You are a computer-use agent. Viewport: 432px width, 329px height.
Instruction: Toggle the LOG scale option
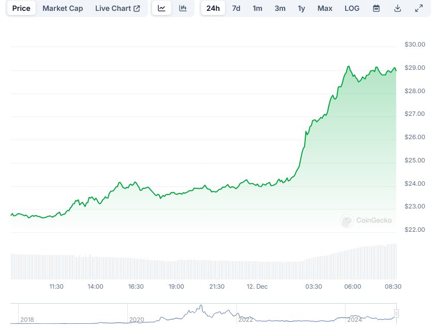352,8
